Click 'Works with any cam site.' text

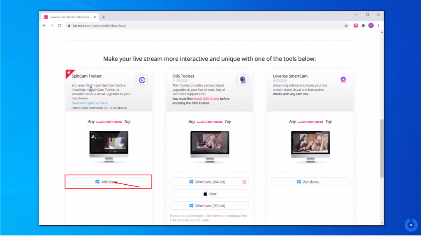pyautogui.click(x=291, y=94)
